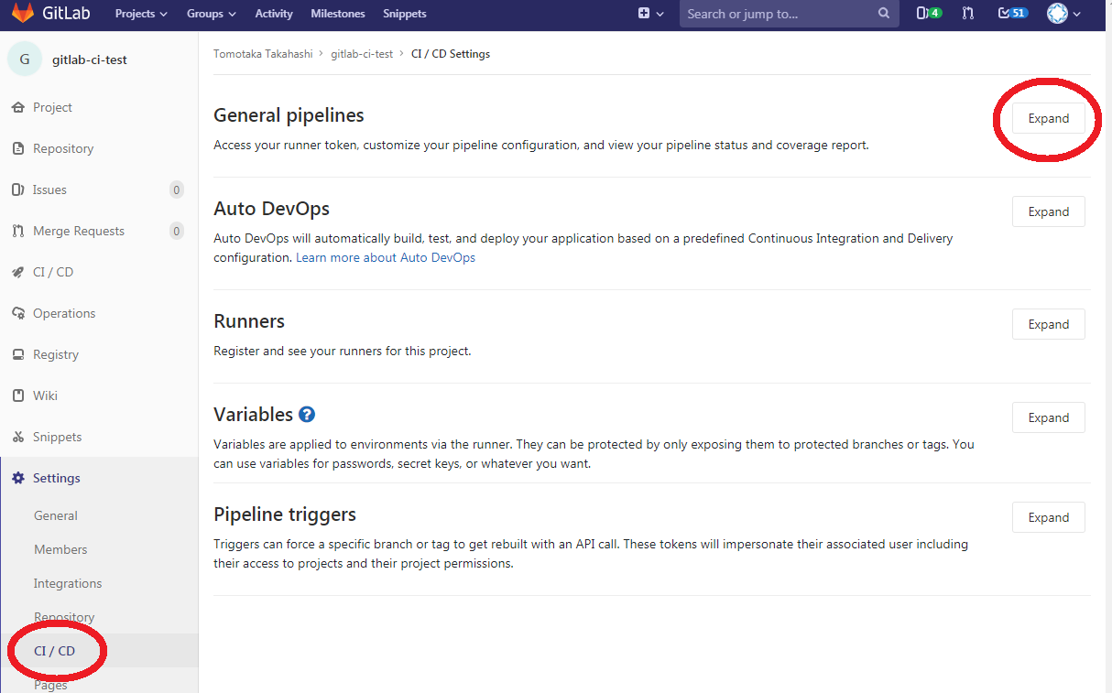Open the Snippets top menu item
1112x693 pixels.
coord(404,14)
